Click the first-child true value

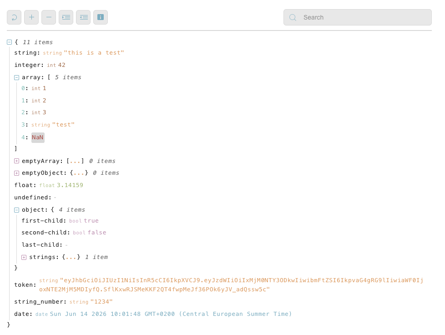[91, 221]
